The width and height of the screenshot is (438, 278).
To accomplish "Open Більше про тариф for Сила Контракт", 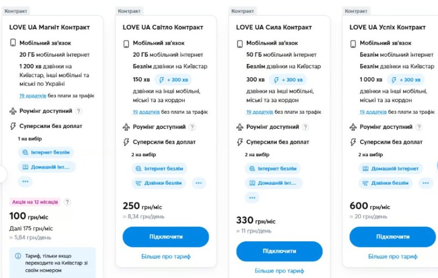I will (279, 271).
